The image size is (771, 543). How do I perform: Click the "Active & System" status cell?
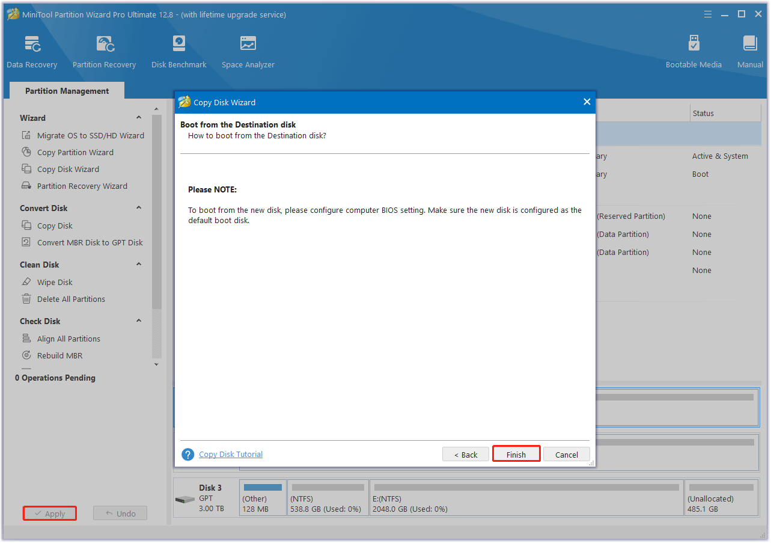point(720,156)
